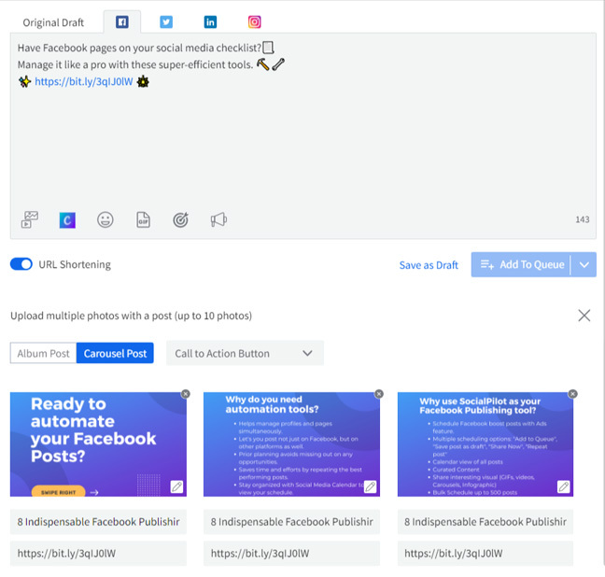
Task: Open the Facebook tab
Action: click(x=122, y=22)
